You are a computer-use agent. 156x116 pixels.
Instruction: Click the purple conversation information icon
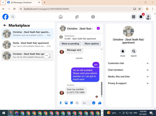pos(98,28)
